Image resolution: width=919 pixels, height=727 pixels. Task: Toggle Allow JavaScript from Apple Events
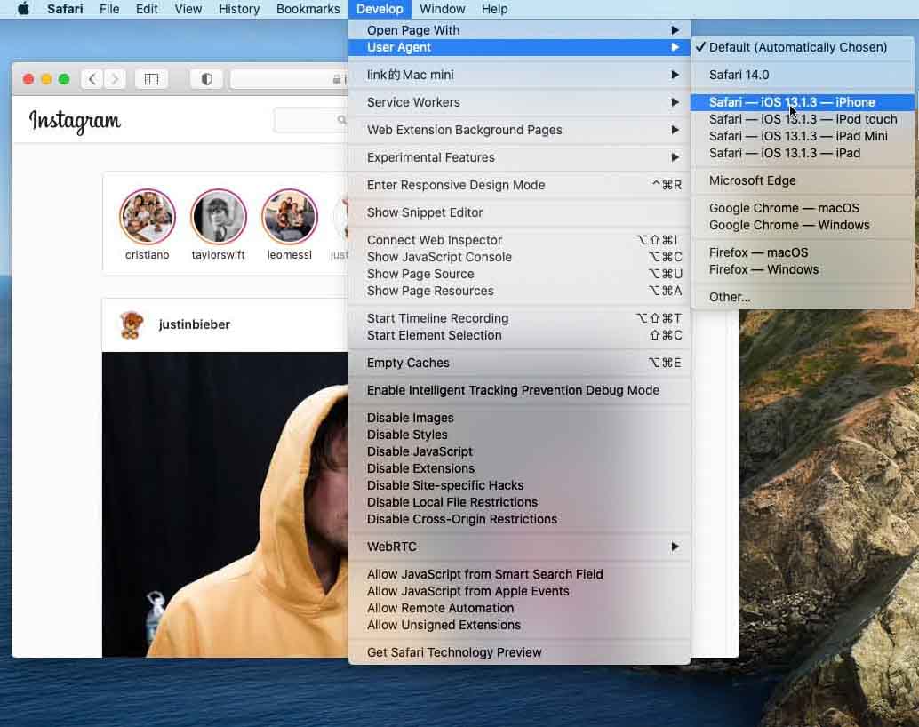point(519,592)
